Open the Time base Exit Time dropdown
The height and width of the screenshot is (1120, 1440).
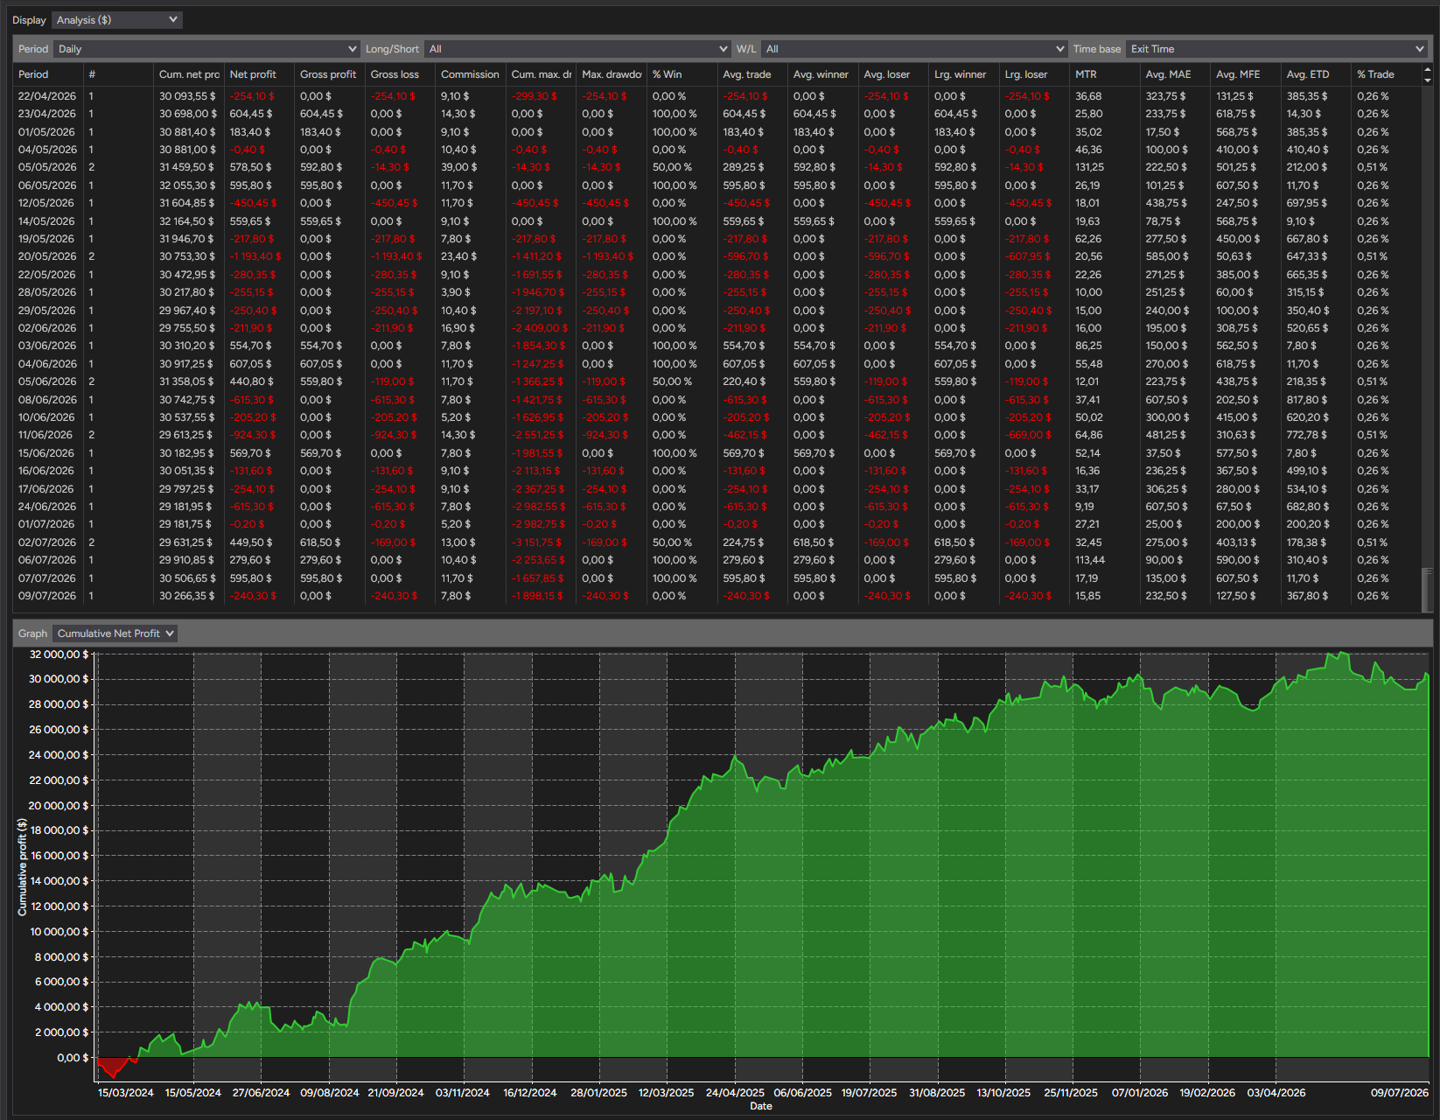click(1276, 49)
